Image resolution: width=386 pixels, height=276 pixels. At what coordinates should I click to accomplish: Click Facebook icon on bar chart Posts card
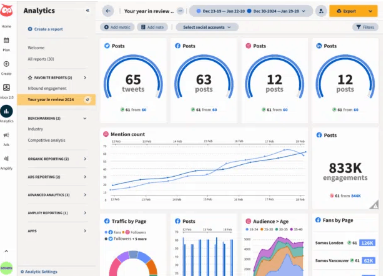coord(177,221)
